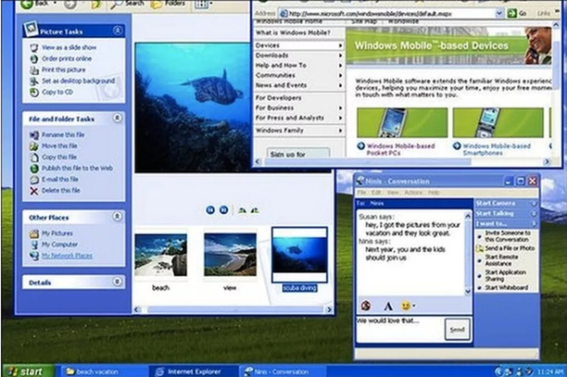Open the Search pane in Explorer toolbar
Image resolution: width=567 pixels, height=377 pixels.
coord(126,3)
